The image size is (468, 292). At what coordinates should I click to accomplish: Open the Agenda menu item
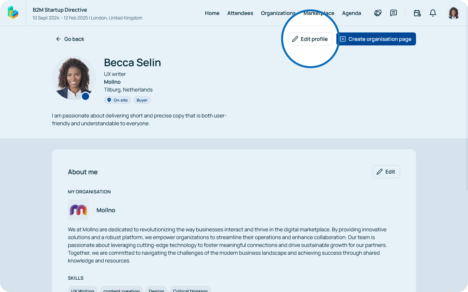[351, 13]
